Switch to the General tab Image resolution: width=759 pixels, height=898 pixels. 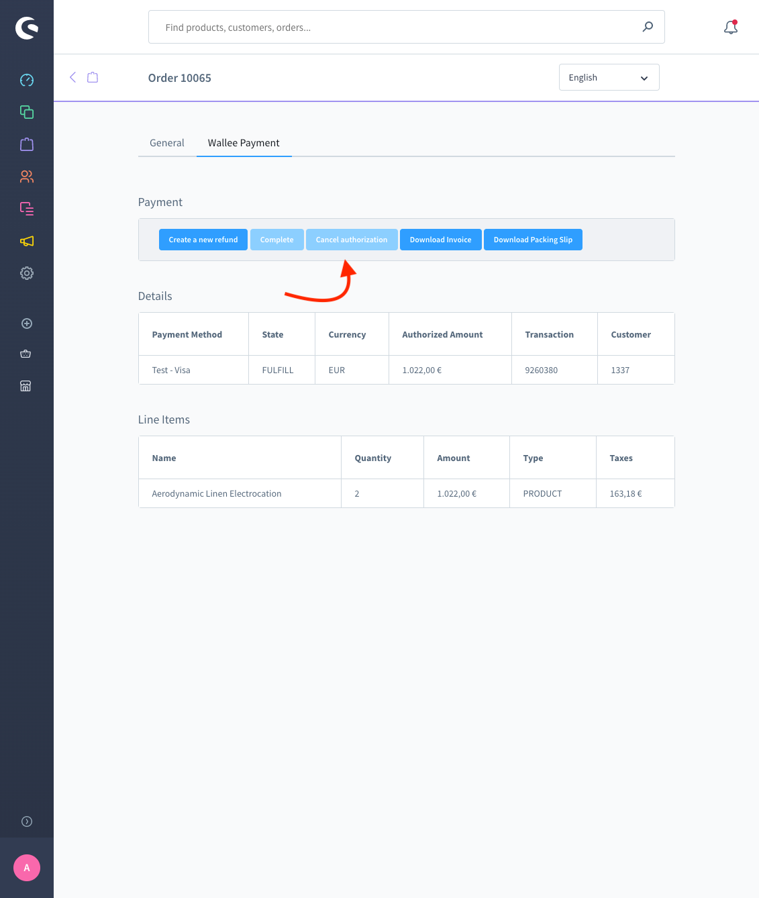click(166, 143)
